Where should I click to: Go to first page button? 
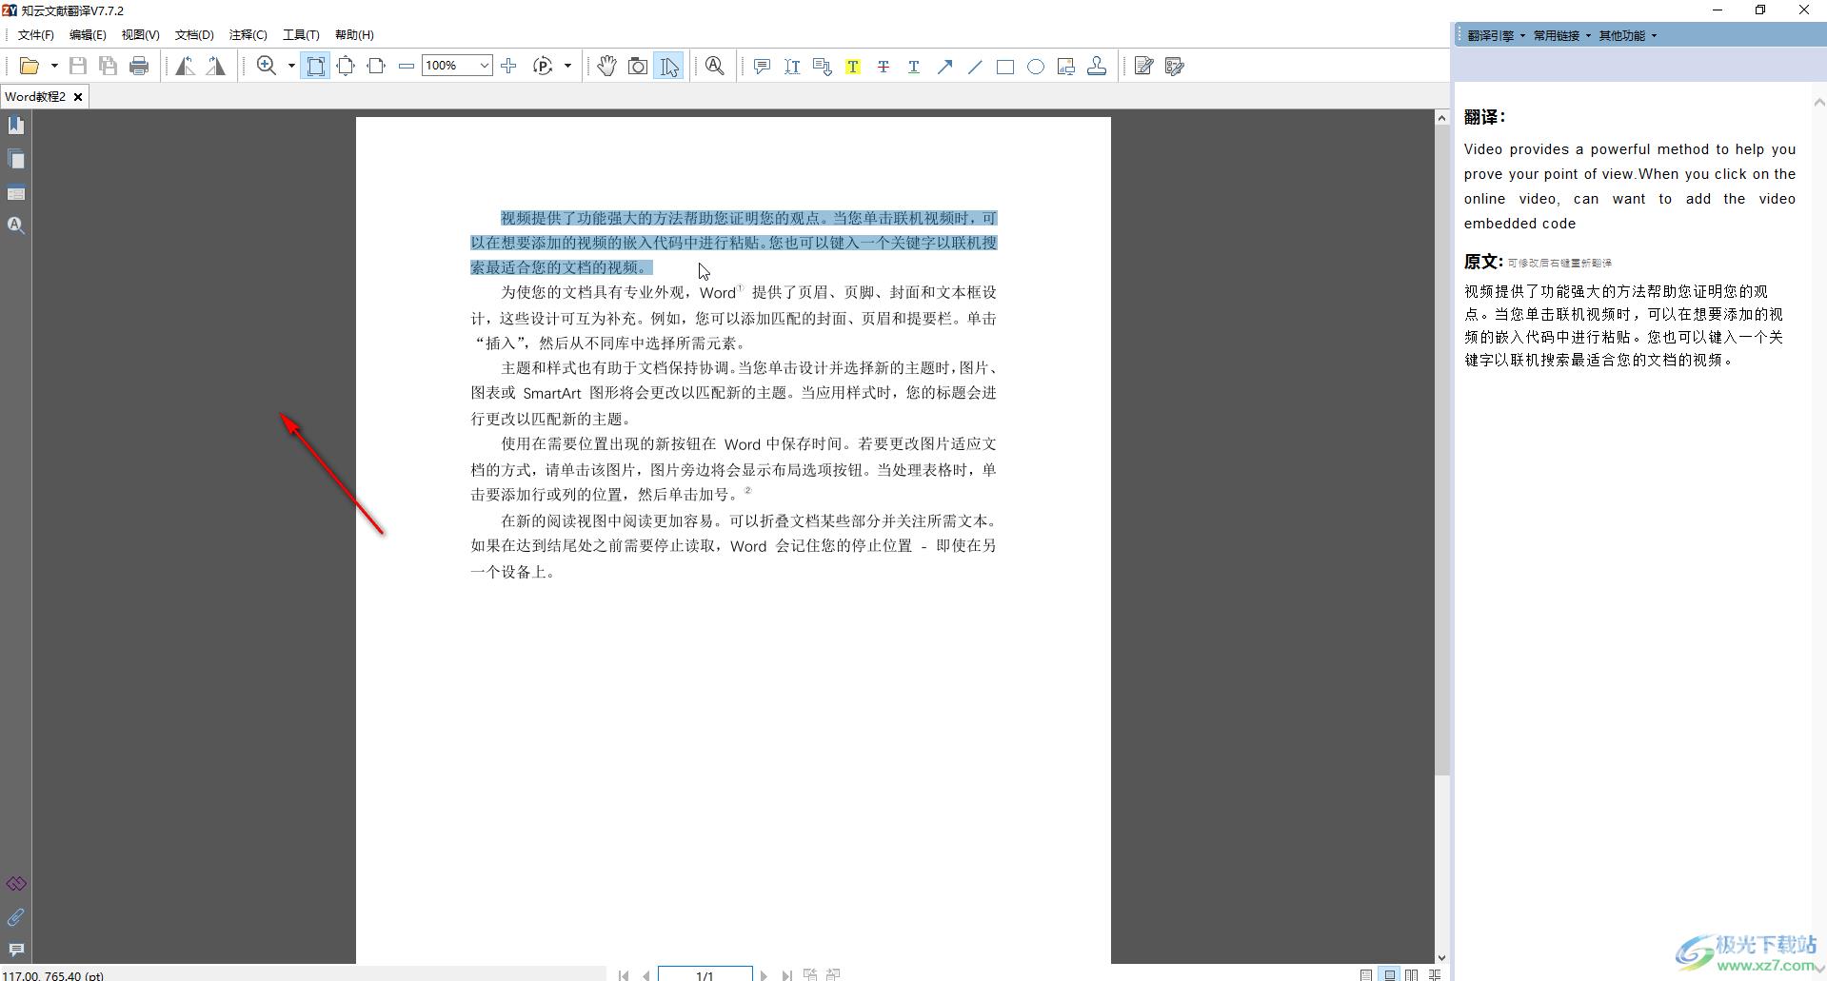click(x=624, y=974)
